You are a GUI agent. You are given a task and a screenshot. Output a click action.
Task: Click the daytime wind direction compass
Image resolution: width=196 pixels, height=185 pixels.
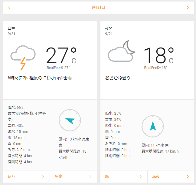coord(70,120)
